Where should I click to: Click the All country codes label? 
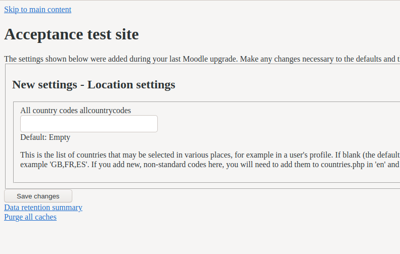[x=49, y=110]
